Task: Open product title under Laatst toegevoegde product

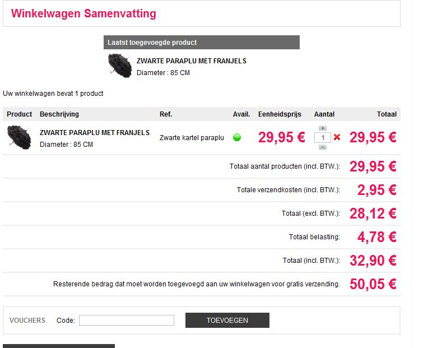Action: point(192,61)
